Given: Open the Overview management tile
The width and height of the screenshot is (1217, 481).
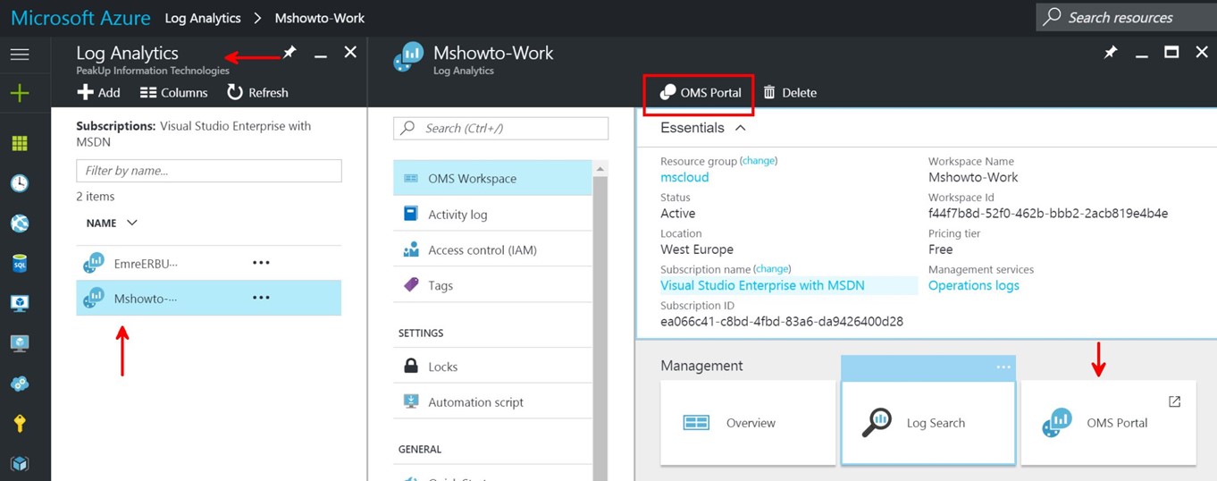Looking at the screenshot, I should pos(748,423).
